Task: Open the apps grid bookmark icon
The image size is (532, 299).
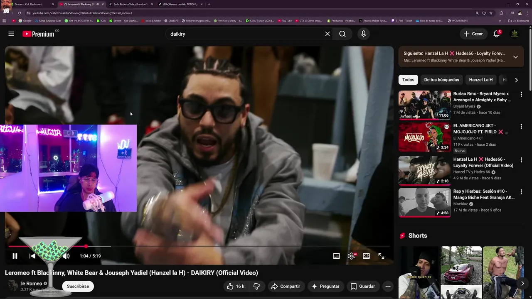Action: (x=5, y=21)
